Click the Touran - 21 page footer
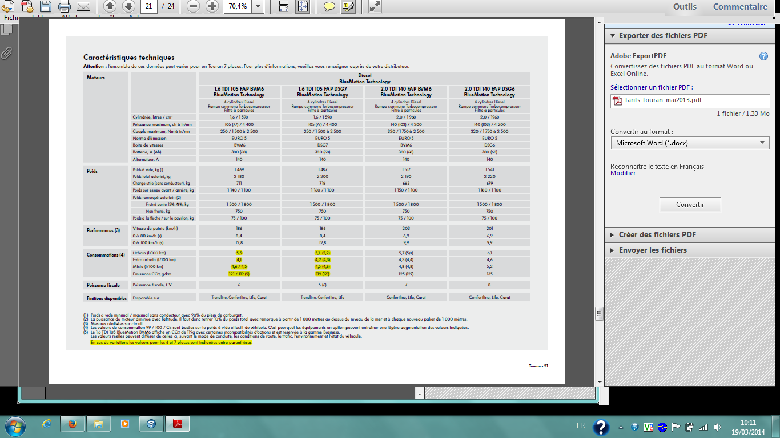Image resolution: width=780 pixels, height=438 pixels. tap(538, 366)
